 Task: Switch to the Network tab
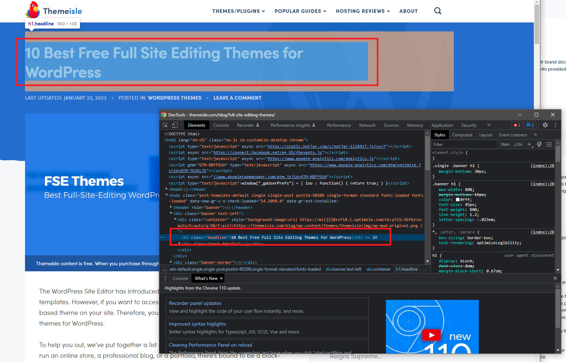[x=367, y=125]
